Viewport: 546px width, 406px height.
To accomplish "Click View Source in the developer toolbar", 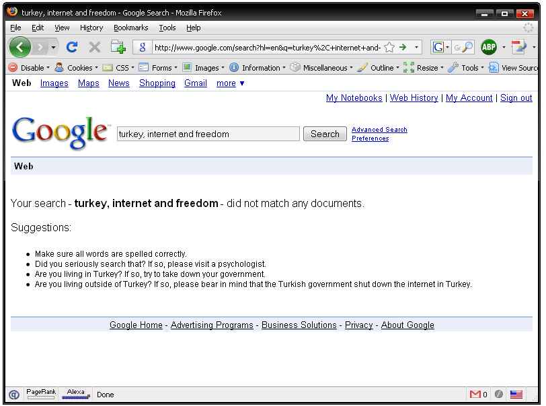I will [513, 67].
